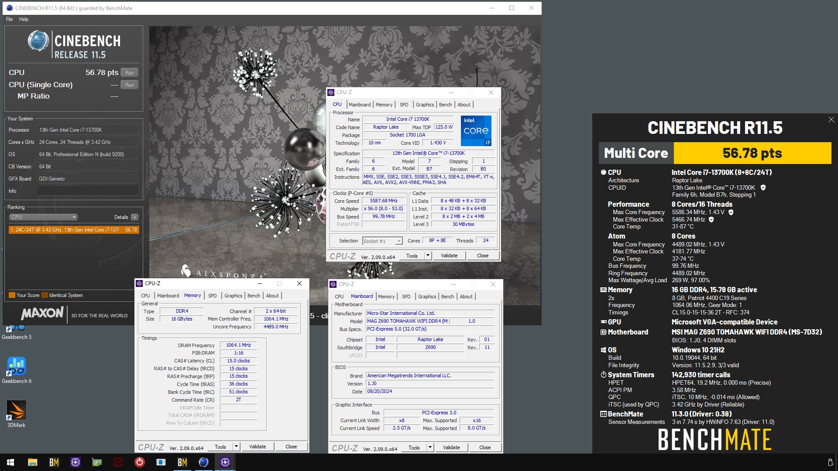The image size is (838, 471).
Task: Open About tab in Memory CPU-Z window
Action: [x=272, y=296]
